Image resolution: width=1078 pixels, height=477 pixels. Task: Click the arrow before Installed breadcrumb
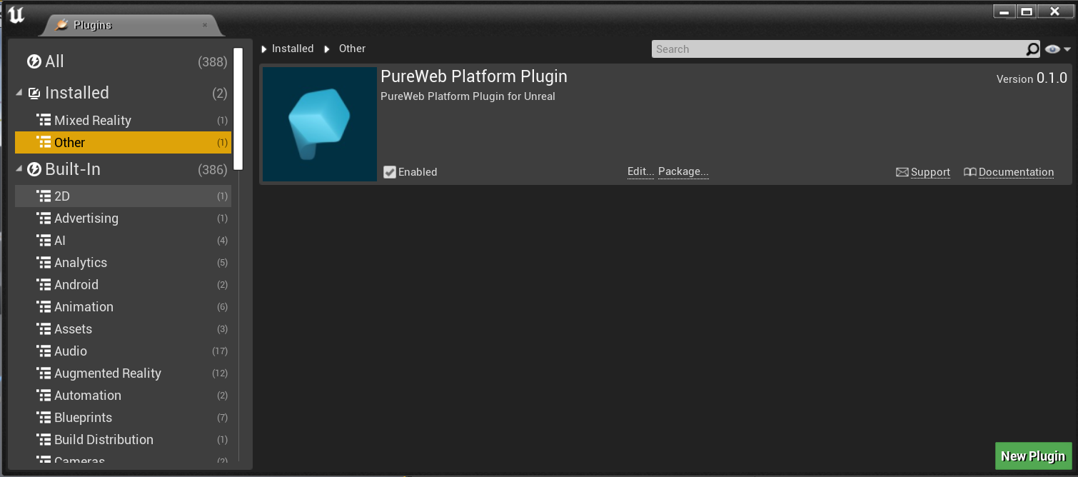click(264, 49)
